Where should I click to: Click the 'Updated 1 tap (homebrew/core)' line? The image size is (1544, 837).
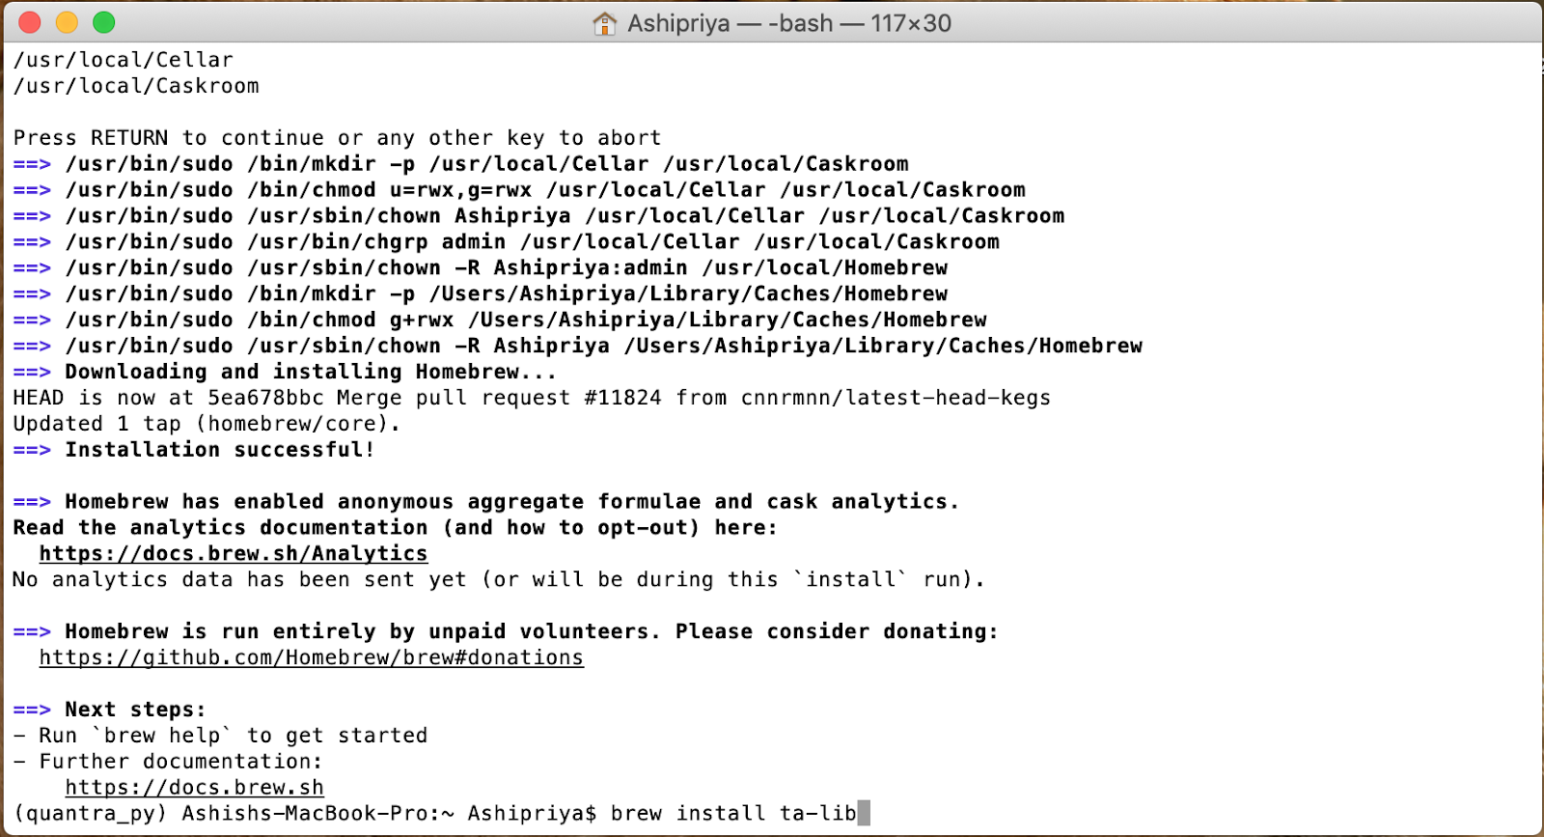(x=207, y=424)
